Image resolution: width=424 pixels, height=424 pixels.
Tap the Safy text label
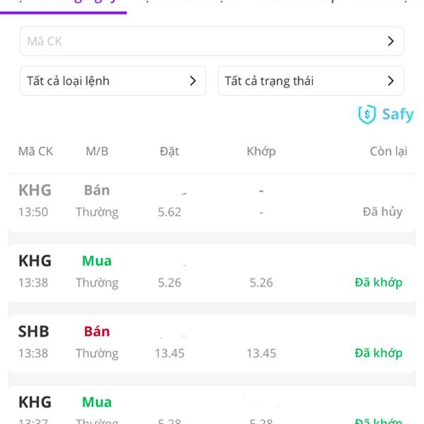coord(398,114)
